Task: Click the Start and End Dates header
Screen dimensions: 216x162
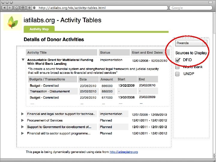Action: (150, 52)
